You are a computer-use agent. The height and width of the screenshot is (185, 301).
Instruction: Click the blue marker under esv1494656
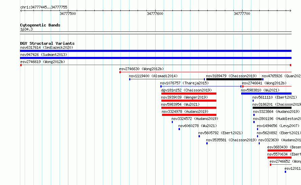click(x=258, y=129)
